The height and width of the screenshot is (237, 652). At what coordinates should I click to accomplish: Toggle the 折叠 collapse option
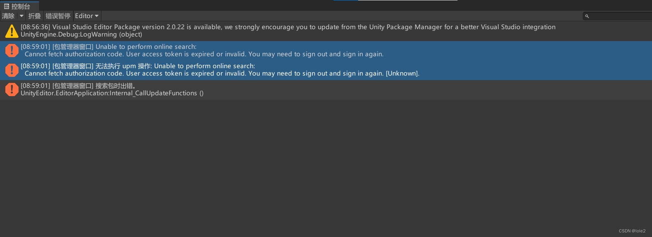tap(35, 16)
